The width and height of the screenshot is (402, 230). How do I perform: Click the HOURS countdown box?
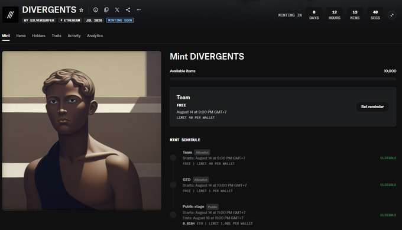click(x=335, y=15)
